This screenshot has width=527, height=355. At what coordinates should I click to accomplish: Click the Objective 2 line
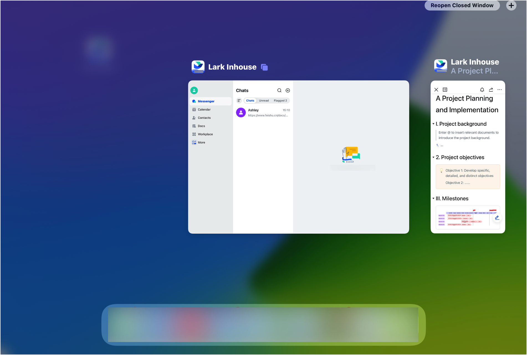pyautogui.click(x=458, y=183)
